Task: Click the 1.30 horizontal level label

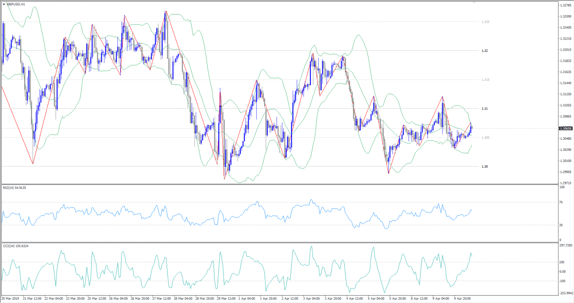Action: [x=485, y=167]
